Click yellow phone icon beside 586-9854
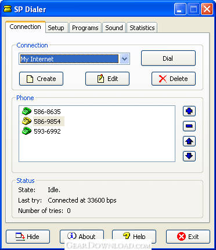The height and width of the screenshot is (250, 216). [x=27, y=121]
